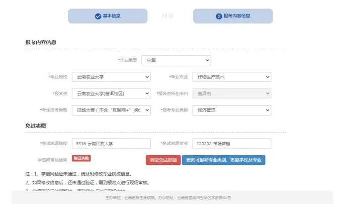Screen dimensions: 342x204
Task: Focus the 免试志愿专业 input field
Action: pos(231,144)
